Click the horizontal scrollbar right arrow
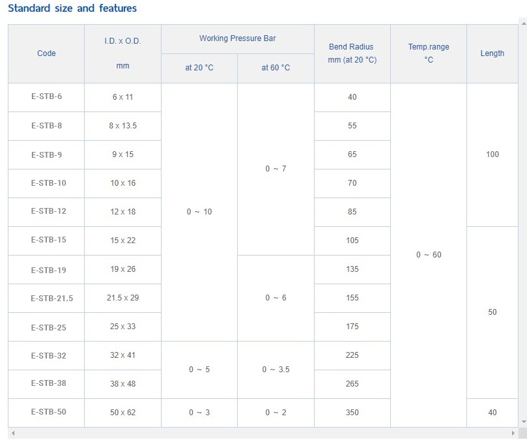The width and height of the screenshot is (527, 440). tap(513, 433)
